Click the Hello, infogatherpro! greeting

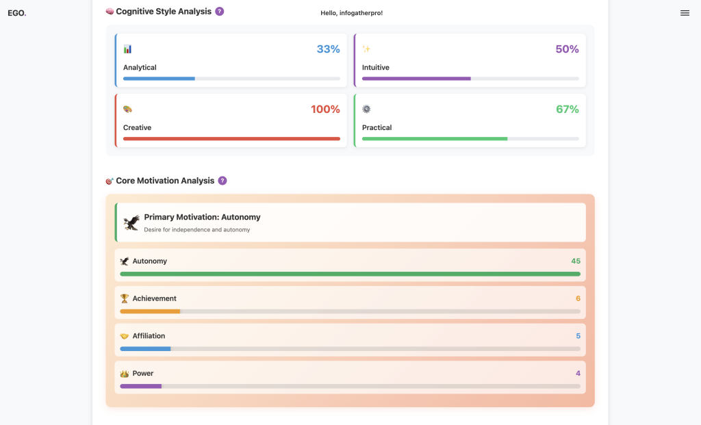[x=351, y=13]
